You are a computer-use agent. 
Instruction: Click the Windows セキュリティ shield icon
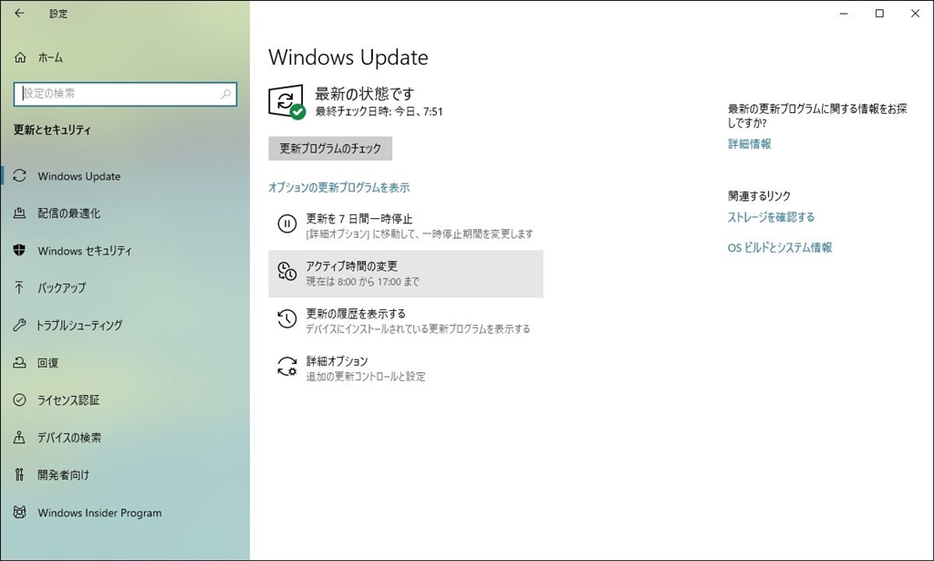[20, 250]
